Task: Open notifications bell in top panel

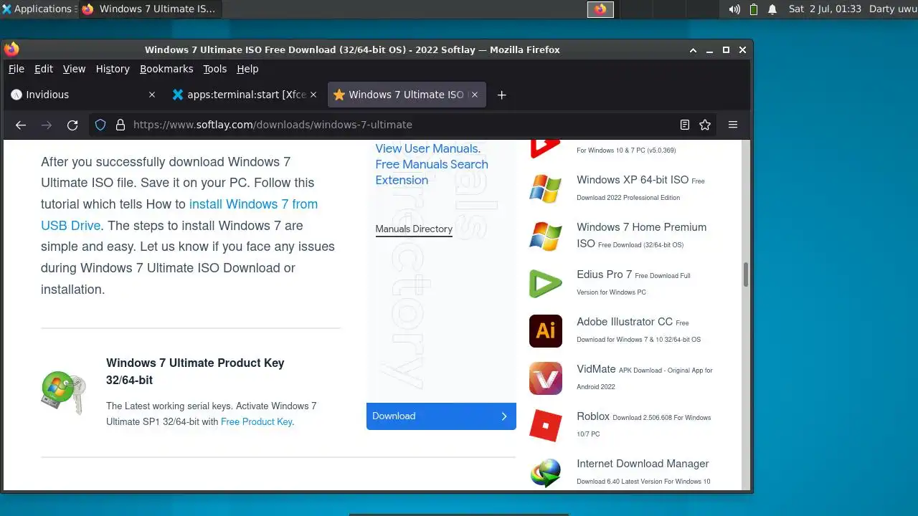Action: [x=772, y=9]
